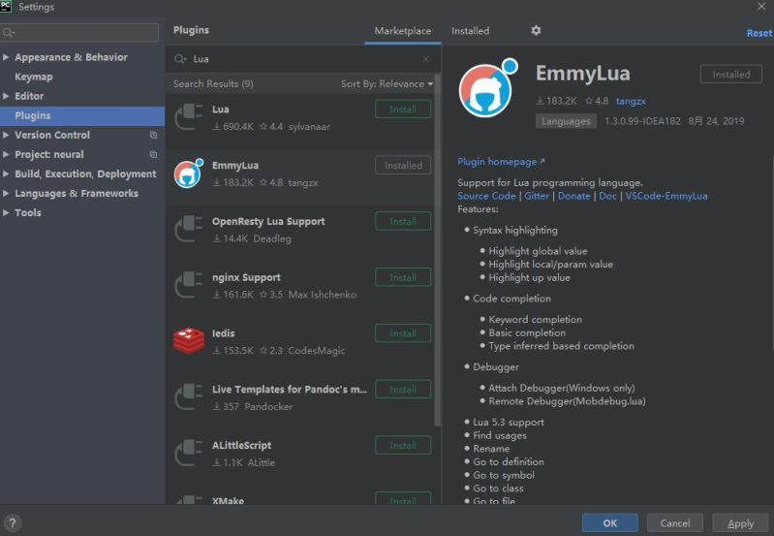Apply the settings changes
This screenshot has height=536, width=774.
[740, 522]
